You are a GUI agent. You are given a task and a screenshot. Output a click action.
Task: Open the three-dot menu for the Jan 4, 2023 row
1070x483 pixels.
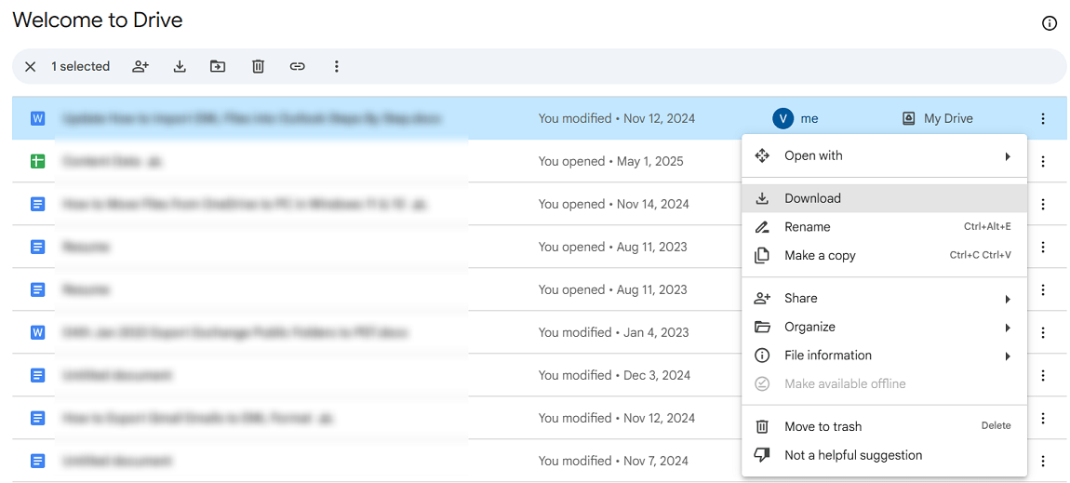(x=1043, y=333)
